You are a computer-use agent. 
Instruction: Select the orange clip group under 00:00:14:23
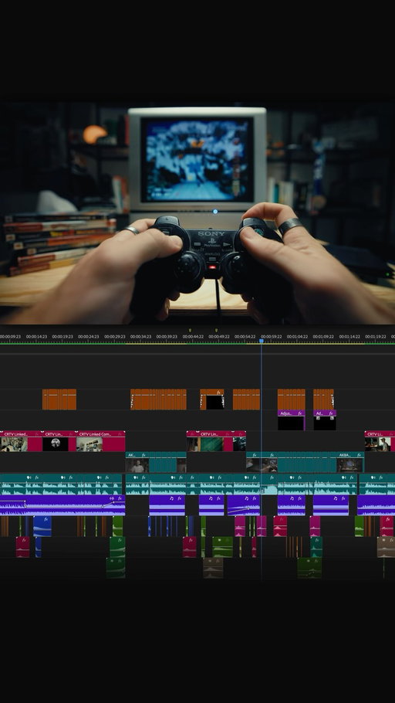tap(59, 399)
